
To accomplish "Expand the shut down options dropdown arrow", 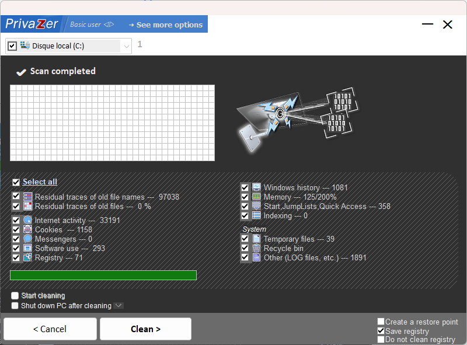I will pyautogui.click(x=119, y=306).
